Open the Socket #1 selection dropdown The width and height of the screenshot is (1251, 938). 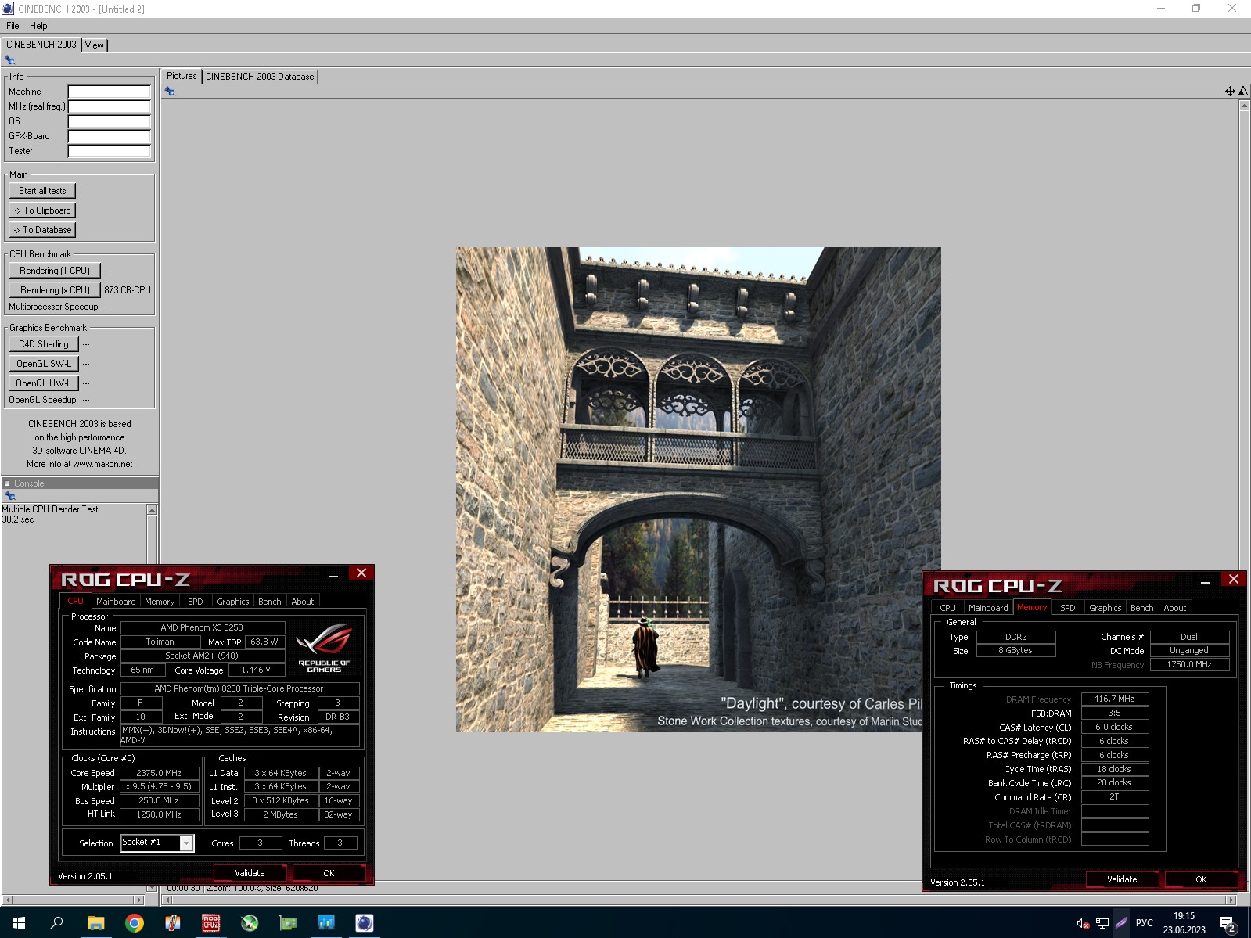157,843
